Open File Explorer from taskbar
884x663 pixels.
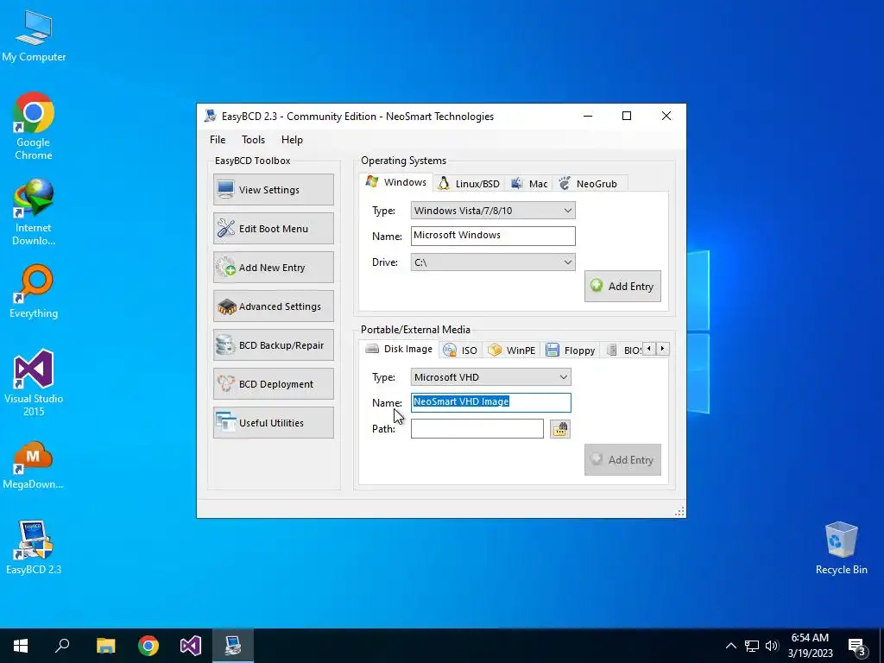(x=105, y=646)
